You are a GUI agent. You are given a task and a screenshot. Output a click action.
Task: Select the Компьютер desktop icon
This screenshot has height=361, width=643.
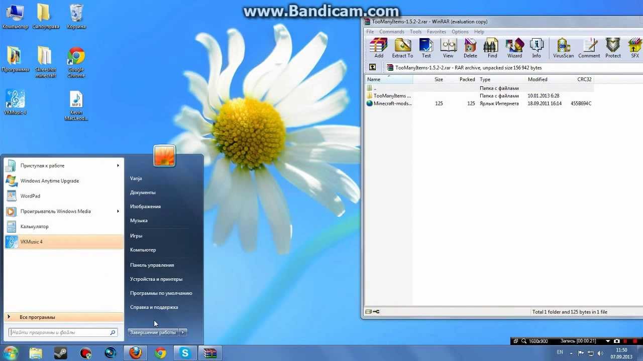(15, 17)
